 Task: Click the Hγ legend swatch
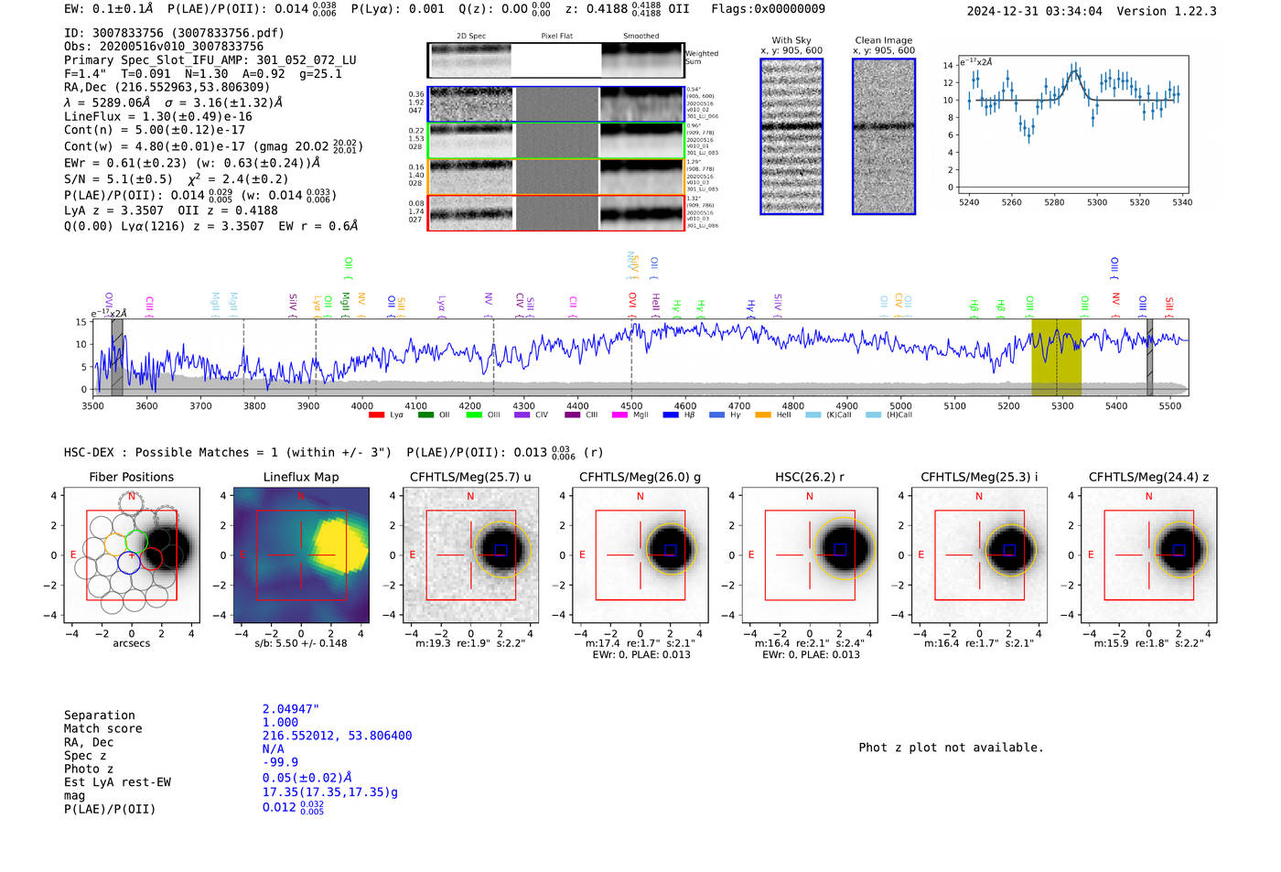tap(716, 415)
